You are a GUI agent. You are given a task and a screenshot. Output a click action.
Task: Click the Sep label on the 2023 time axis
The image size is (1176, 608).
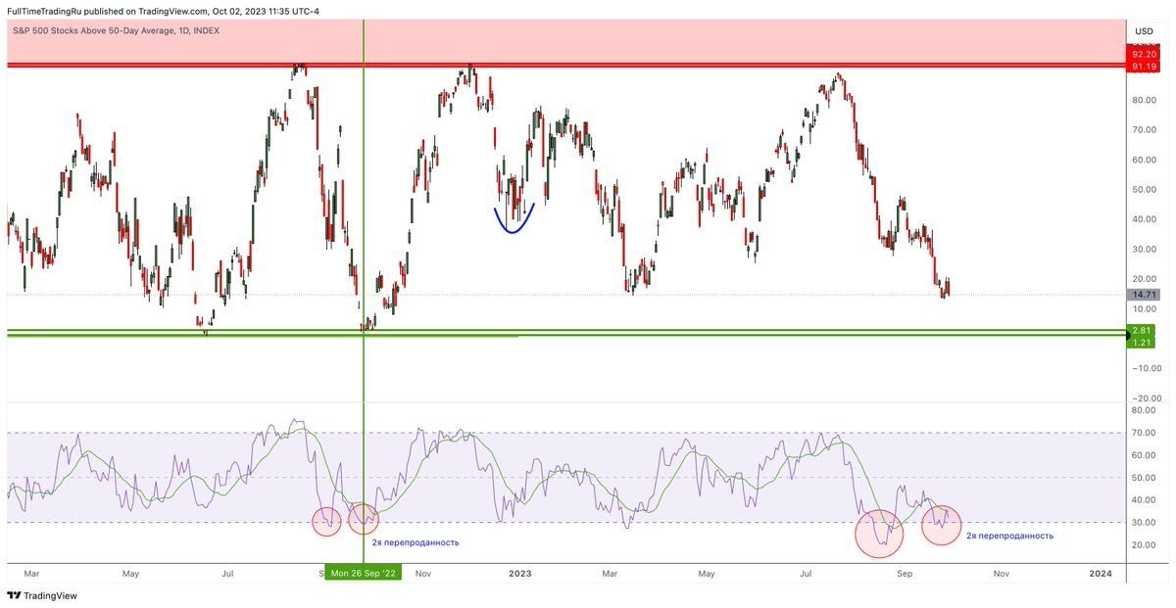click(x=903, y=572)
